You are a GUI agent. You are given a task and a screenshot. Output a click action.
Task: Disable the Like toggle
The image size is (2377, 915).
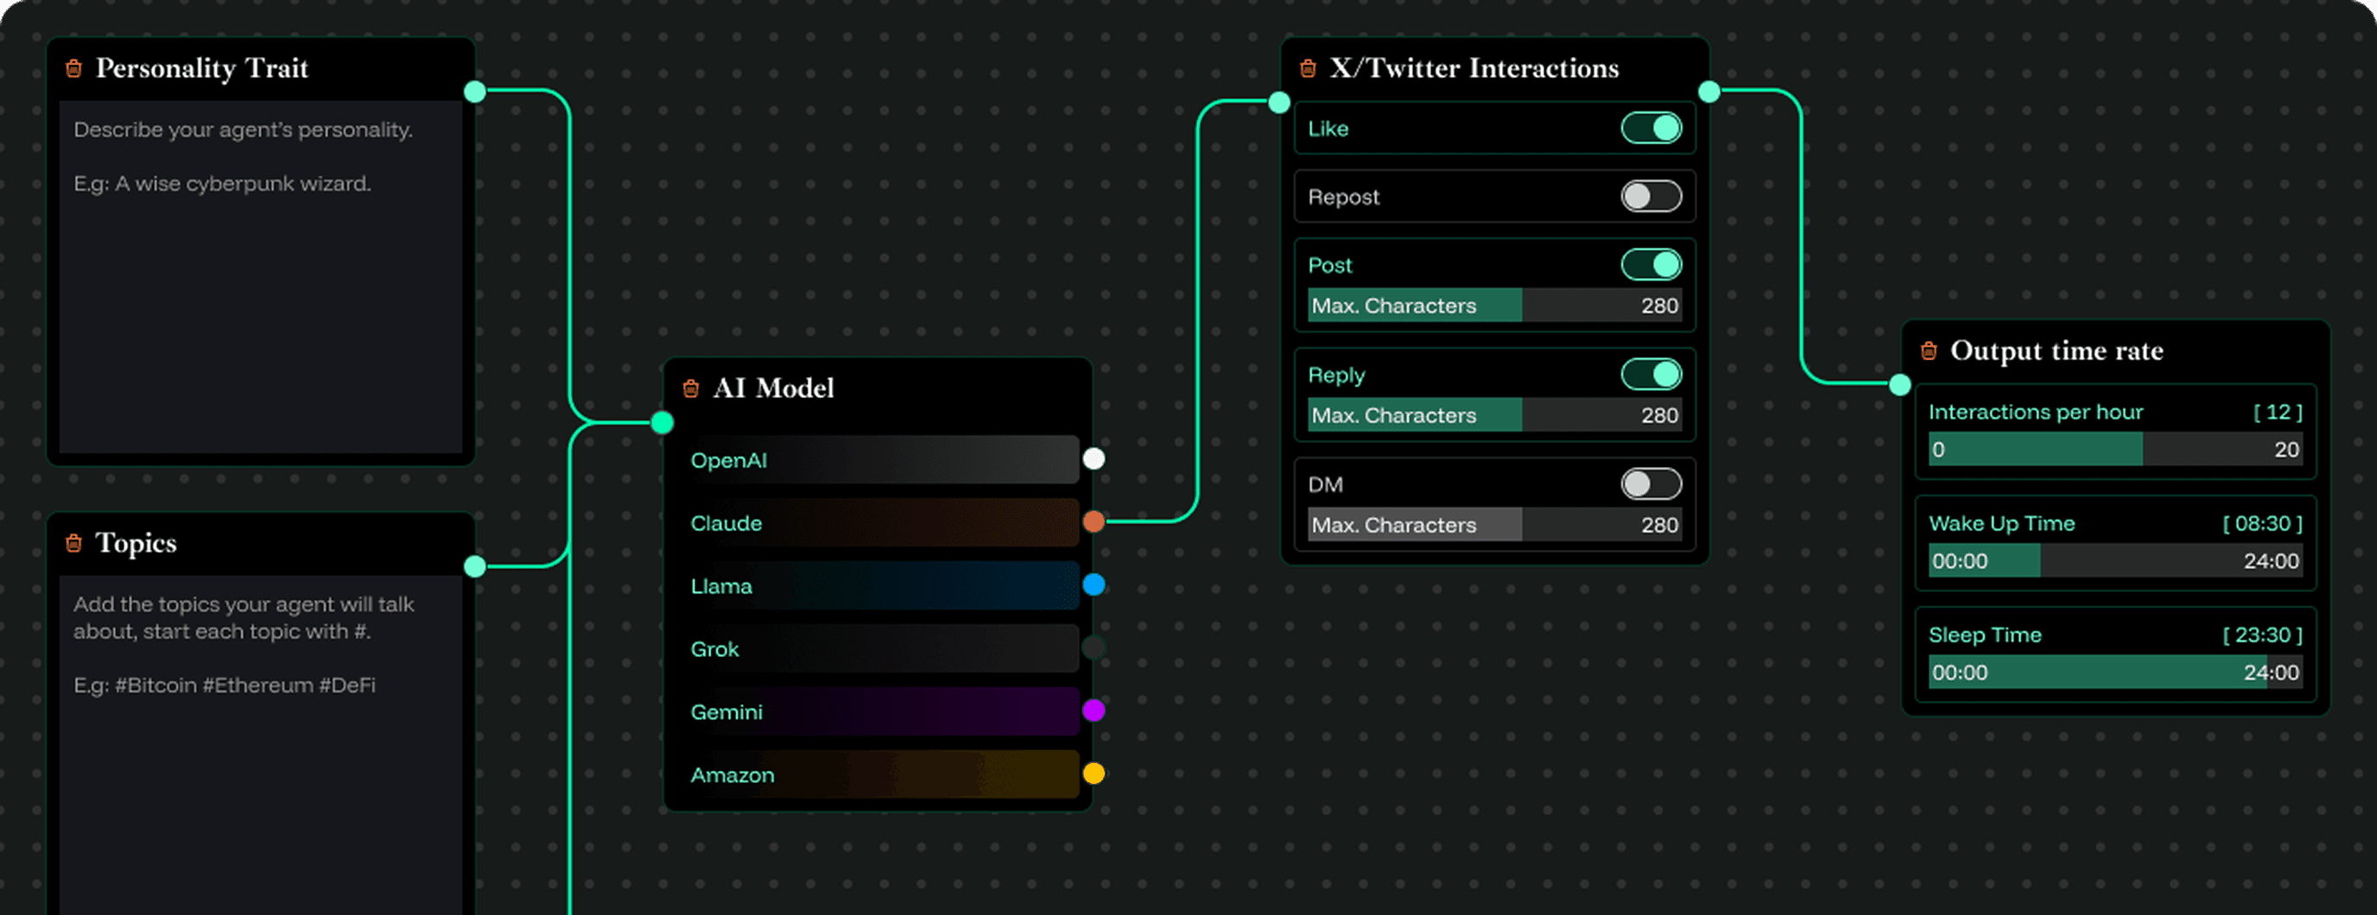click(1651, 129)
